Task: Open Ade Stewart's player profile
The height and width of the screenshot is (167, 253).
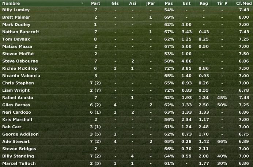Action: tap(16, 141)
